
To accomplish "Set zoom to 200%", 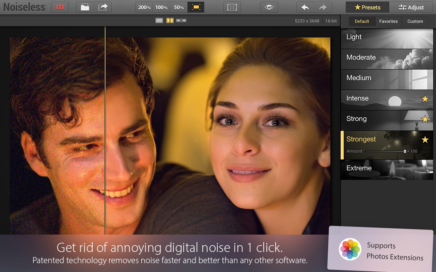I will click(144, 7).
